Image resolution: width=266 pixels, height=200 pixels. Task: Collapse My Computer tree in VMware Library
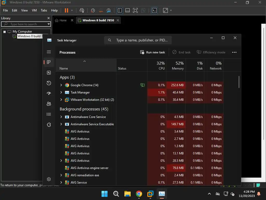coord(5,32)
